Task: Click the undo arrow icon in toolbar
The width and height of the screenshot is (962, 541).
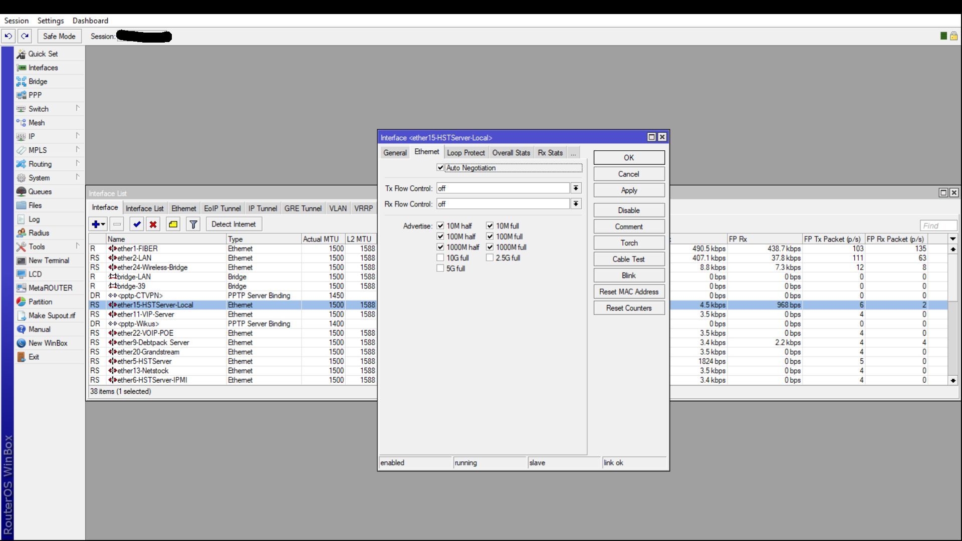Action: tap(9, 36)
